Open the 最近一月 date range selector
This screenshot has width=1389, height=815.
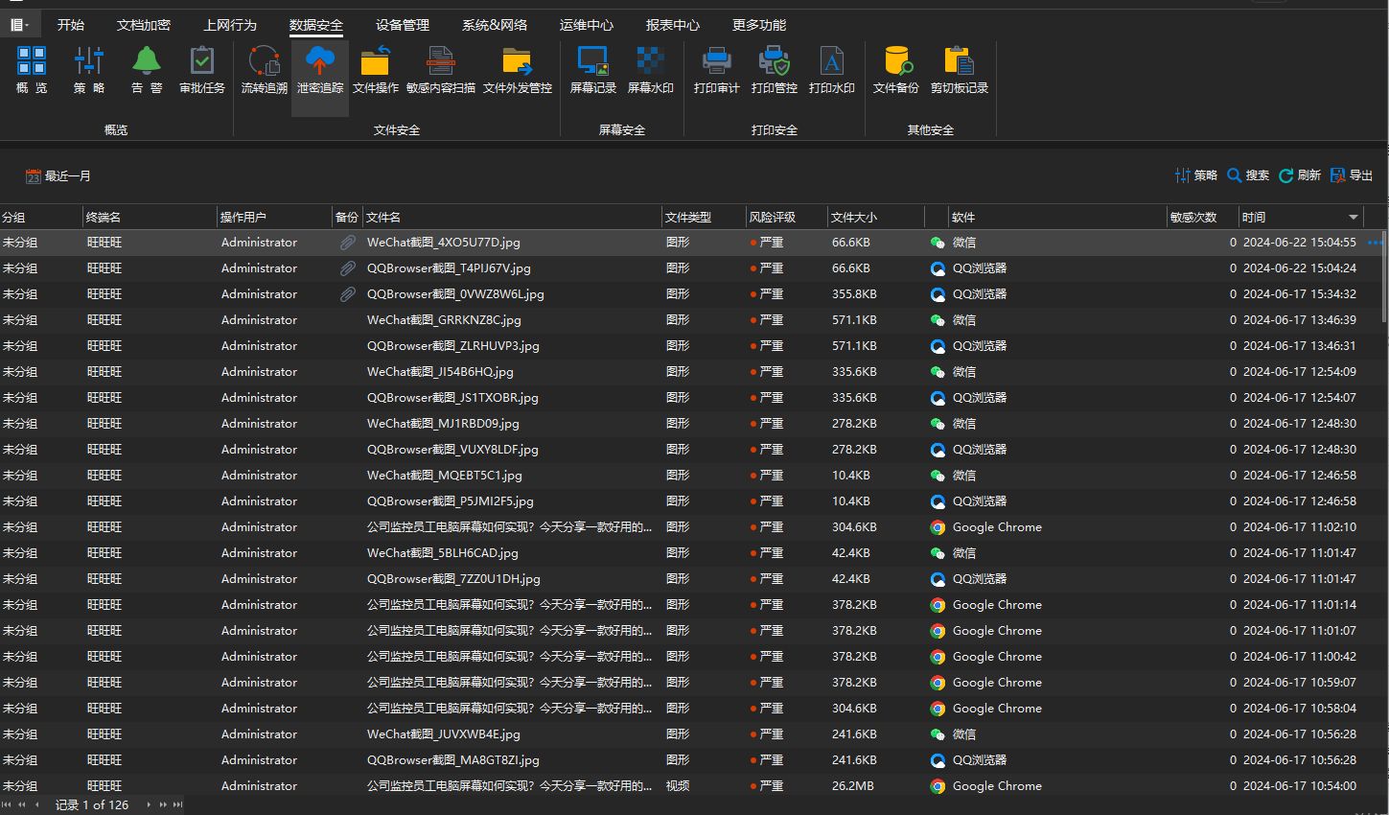(x=58, y=176)
